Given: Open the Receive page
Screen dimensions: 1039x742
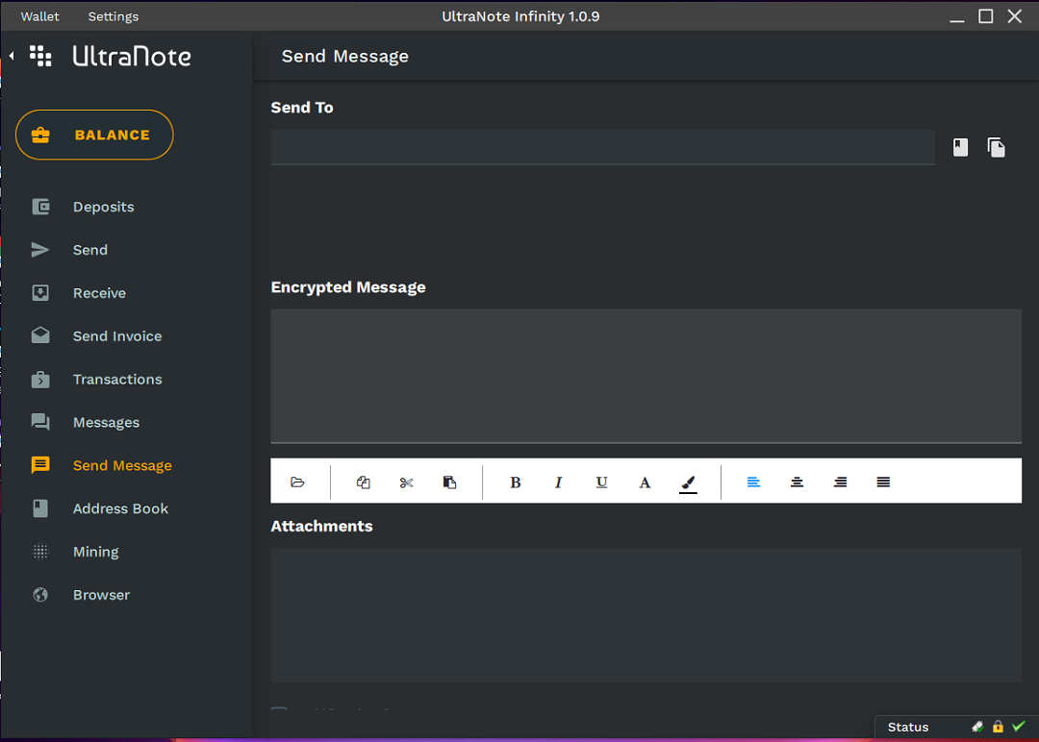Looking at the screenshot, I should [x=99, y=293].
